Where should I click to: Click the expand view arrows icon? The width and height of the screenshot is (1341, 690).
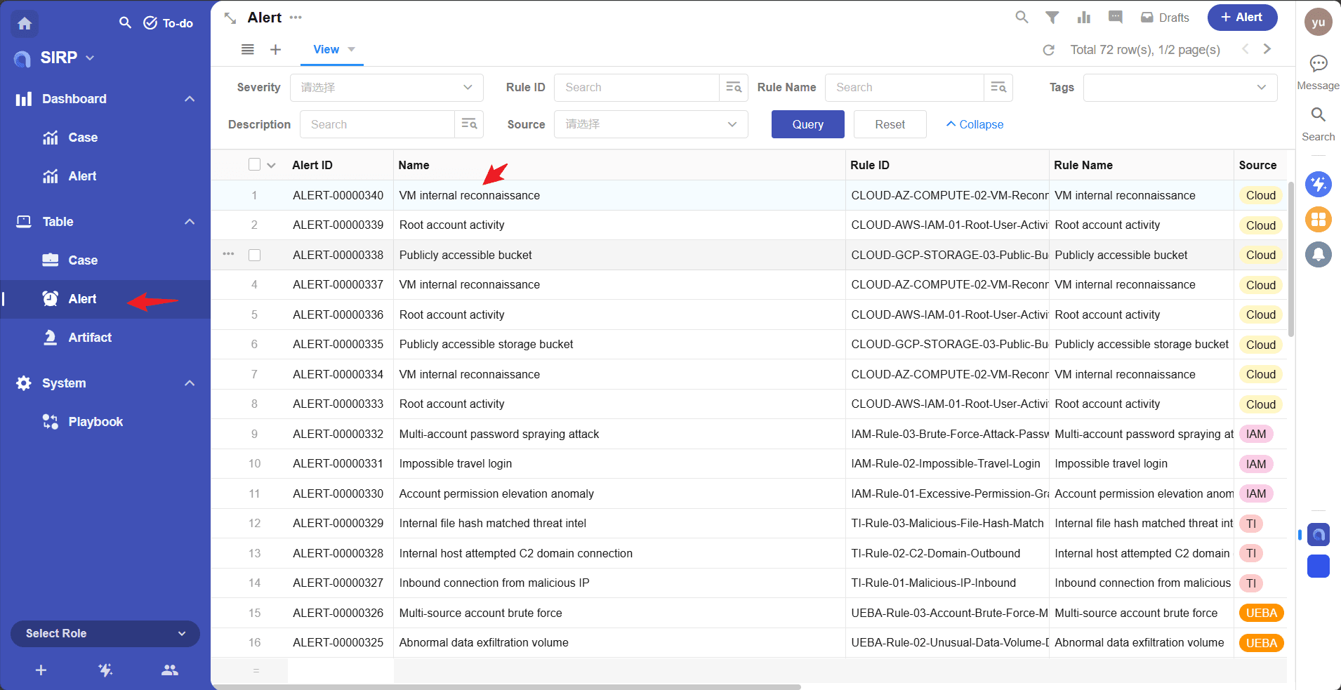(230, 18)
